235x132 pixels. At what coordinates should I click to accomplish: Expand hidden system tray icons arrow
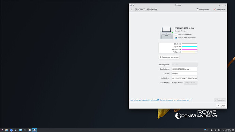[222, 130]
